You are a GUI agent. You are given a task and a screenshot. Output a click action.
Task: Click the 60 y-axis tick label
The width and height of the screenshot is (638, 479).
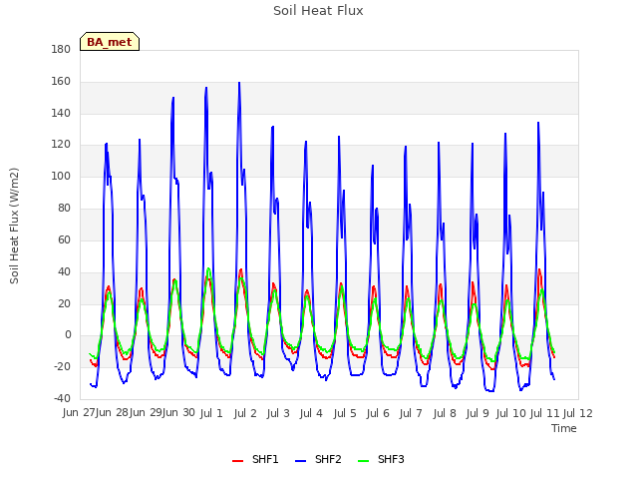point(64,239)
